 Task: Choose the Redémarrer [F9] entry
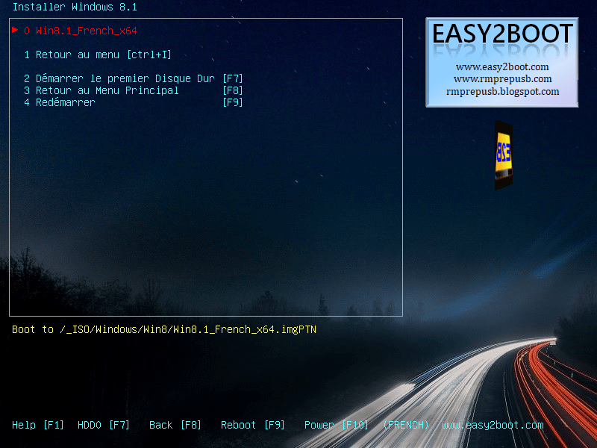134,102
